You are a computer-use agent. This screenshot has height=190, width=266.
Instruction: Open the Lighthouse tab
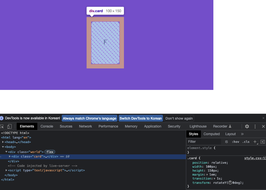198,126
